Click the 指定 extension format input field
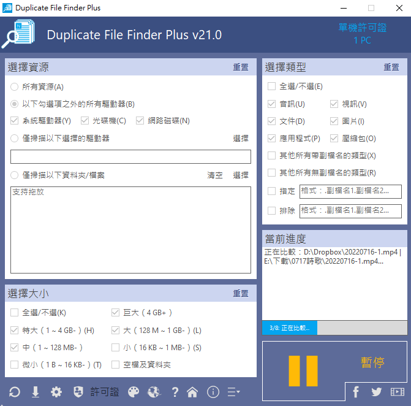This screenshot has height=406, width=411. [x=350, y=191]
